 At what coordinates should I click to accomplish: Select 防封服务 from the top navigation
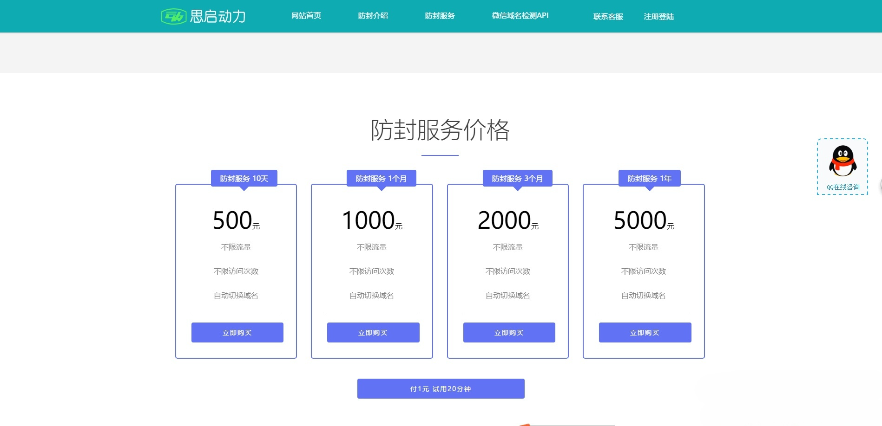pos(440,15)
